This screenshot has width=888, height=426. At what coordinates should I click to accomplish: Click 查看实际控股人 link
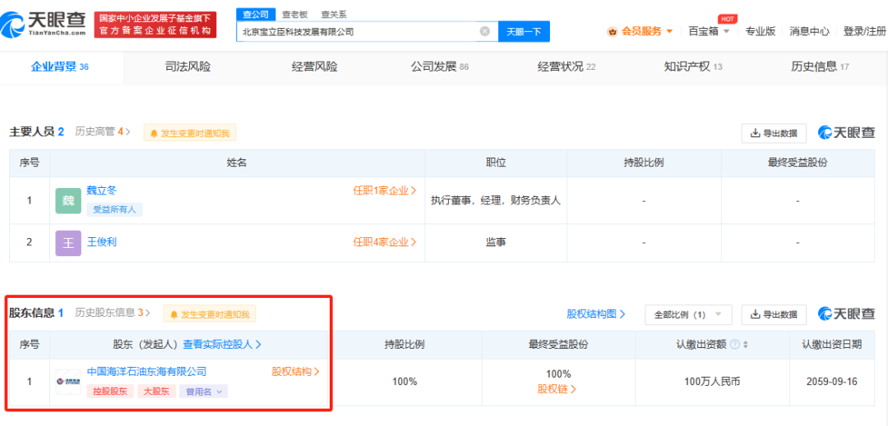[x=222, y=344]
